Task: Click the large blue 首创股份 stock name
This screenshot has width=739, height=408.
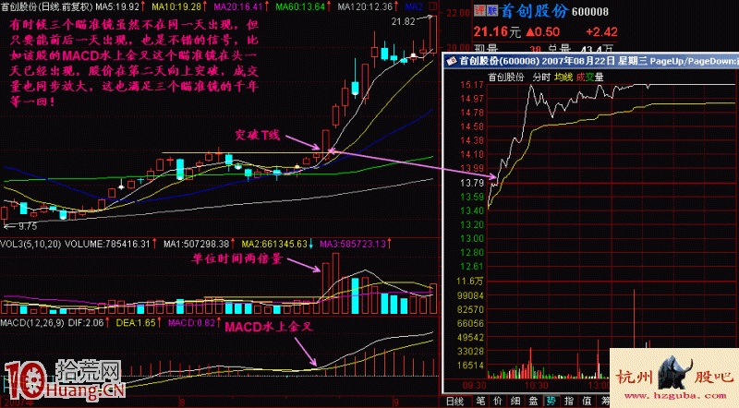Action: click(x=534, y=10)
